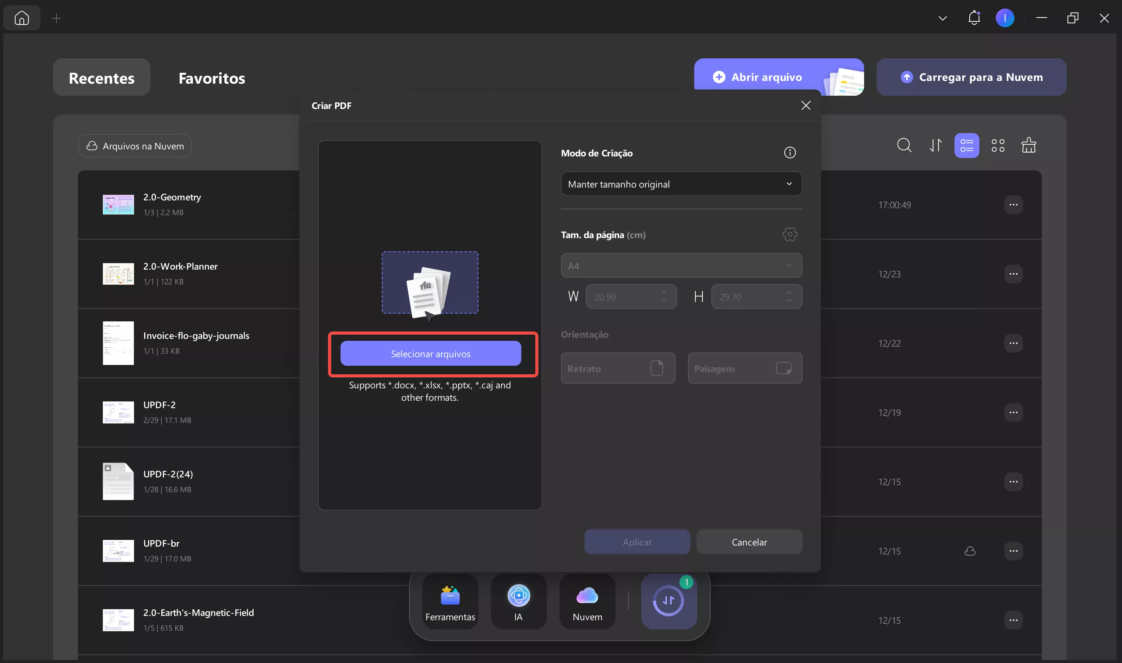The height and width of the screenshot is (663, 1122).
Task: Expand title bar chevron dropdown
Action: coord(942,18)
